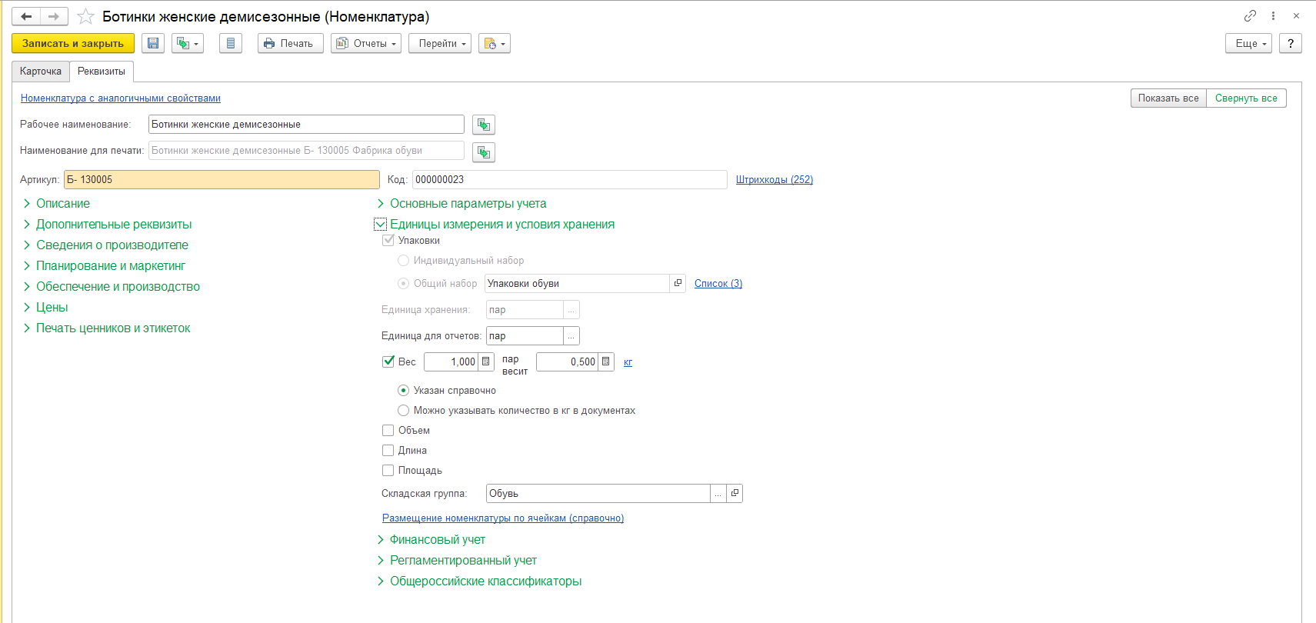Open the calculator for the 0,500 weight value
The width and height of the screenshot is (1316, 623).
coord(605,361)
